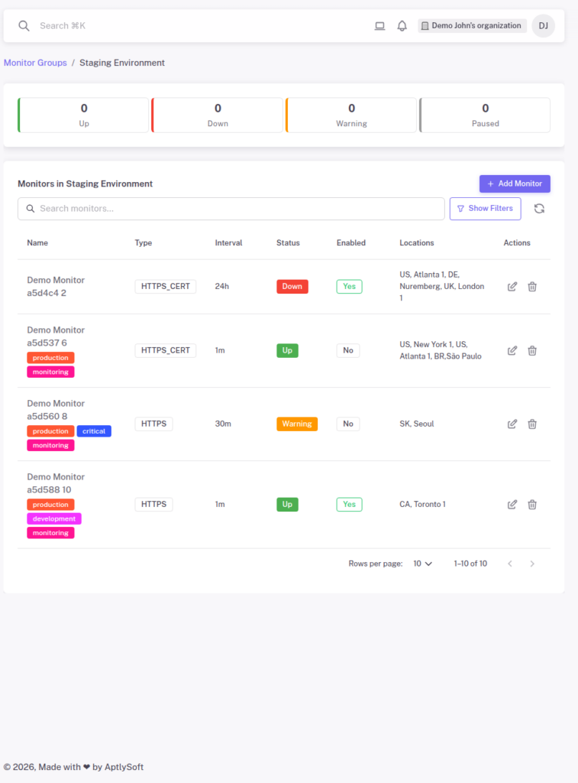Select the Up status card
The height and width of the screenshot is (783, 578).
(x=83, y=115)
